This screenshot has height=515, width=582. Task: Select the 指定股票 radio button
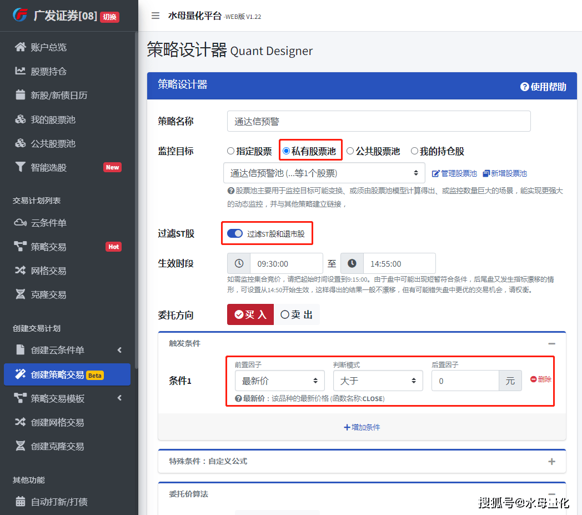(231, 151)
